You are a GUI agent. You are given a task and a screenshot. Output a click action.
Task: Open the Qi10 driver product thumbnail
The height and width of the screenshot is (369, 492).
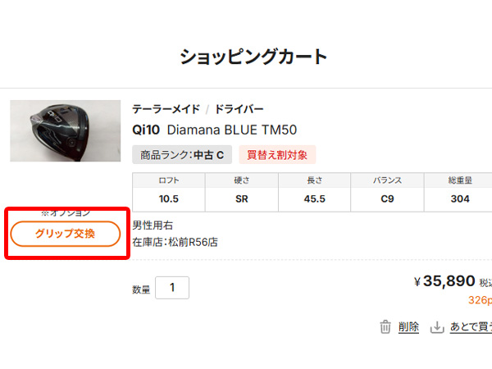[x=66, y=131]
